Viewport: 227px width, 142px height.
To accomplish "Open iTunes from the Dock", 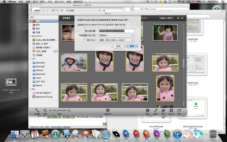I will point(177,134).
